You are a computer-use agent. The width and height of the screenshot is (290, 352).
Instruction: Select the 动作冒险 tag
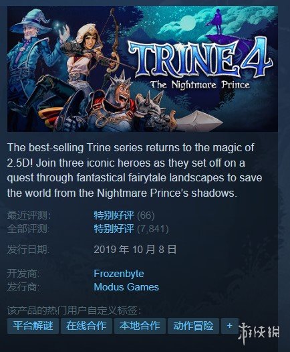click(x=193, y=325)
